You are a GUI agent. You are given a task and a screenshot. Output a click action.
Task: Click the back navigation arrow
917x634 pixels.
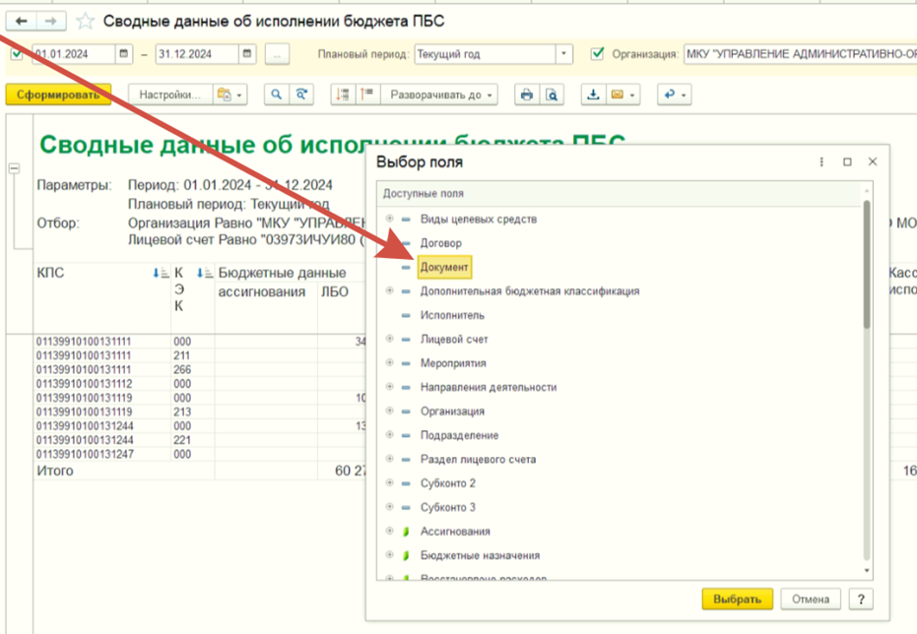(21, 21)
